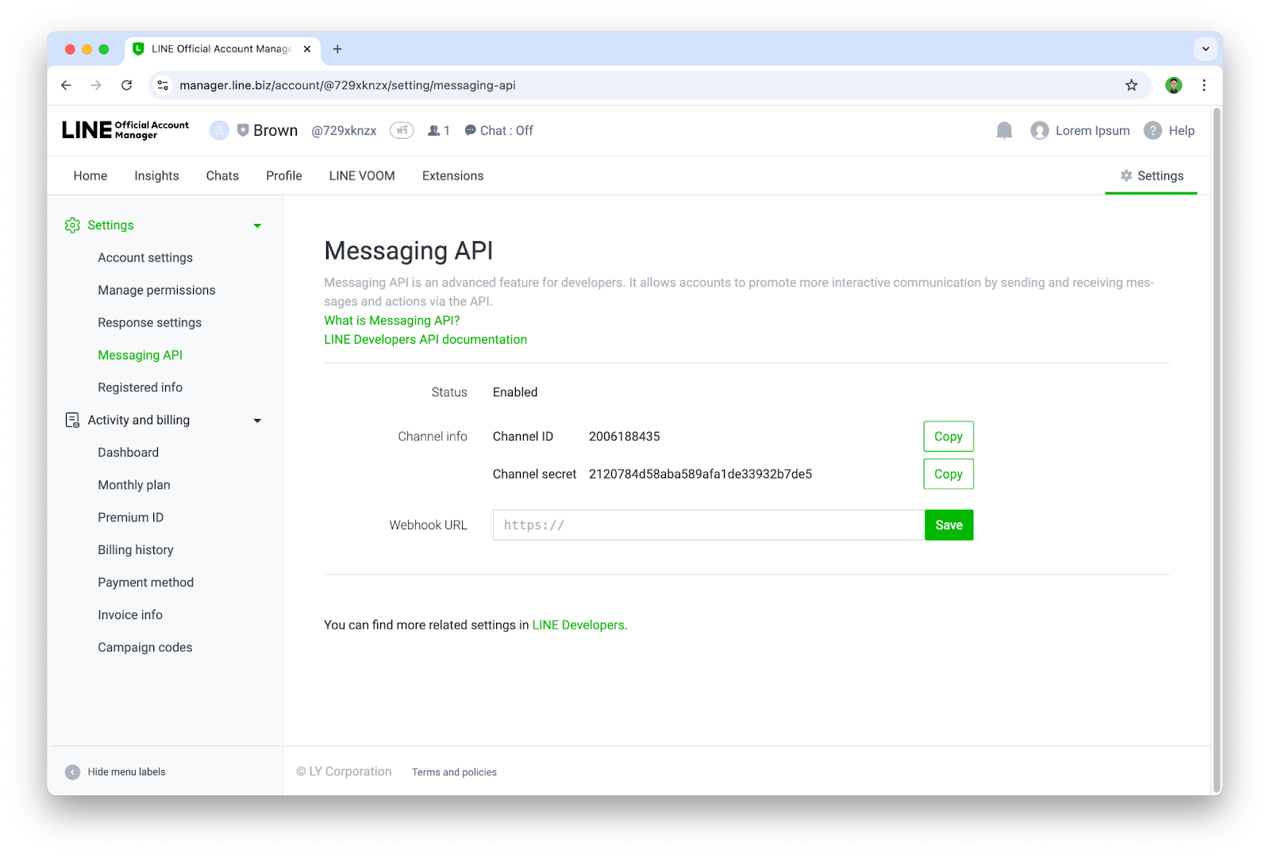Copy the Channel secret

[x=948, y=474]
